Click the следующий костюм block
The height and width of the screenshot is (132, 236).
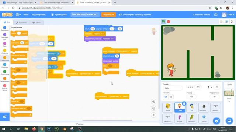click(x=111, y=61)
